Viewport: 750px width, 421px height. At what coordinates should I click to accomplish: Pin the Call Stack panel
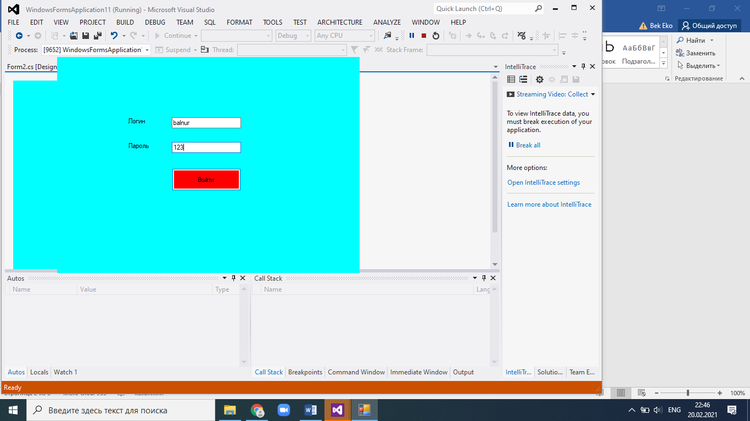pyautogui.click(x=484, y=278)
